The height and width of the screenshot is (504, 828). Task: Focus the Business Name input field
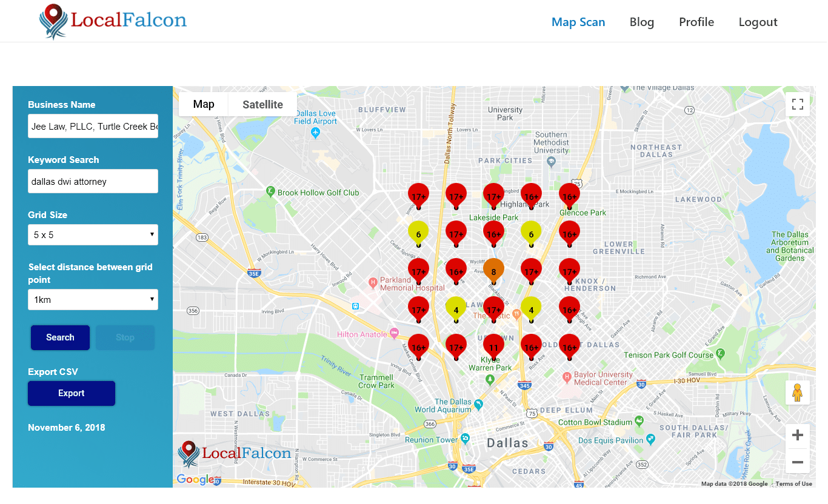93,126
